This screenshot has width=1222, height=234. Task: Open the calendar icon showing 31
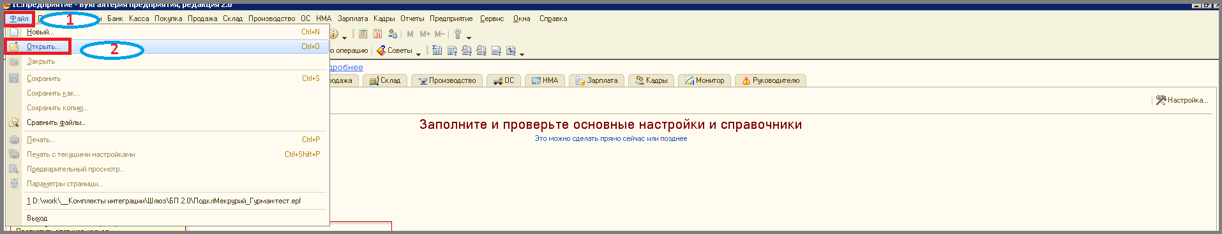click(377, 34)
